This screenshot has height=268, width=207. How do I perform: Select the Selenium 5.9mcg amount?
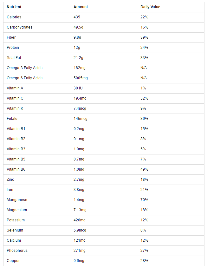pos(80,230)
